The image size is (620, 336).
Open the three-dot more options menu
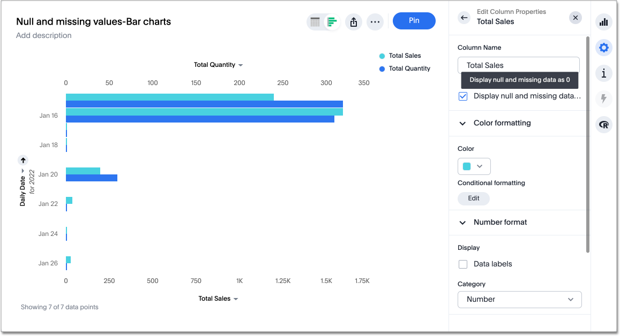[375, 21]
